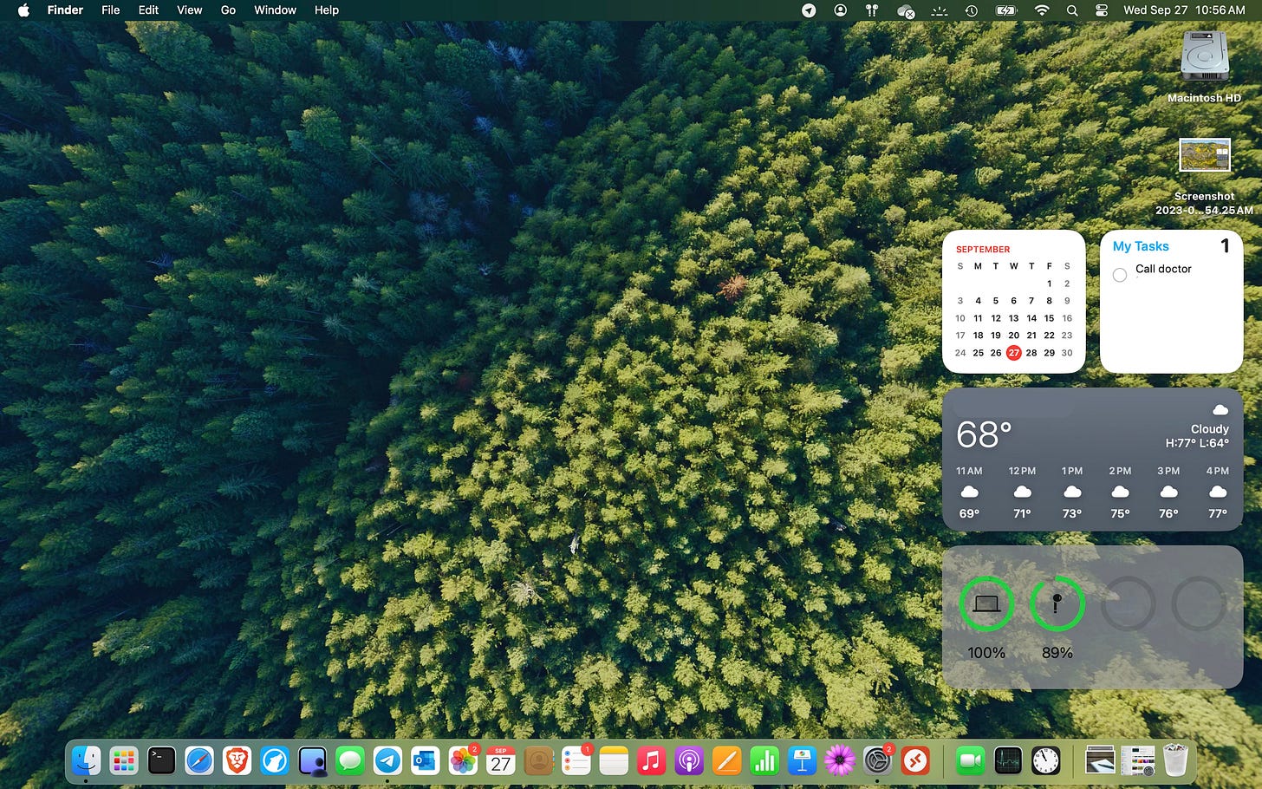
Task: Open the Trash in the Dock
Action: click(1175, 761)
